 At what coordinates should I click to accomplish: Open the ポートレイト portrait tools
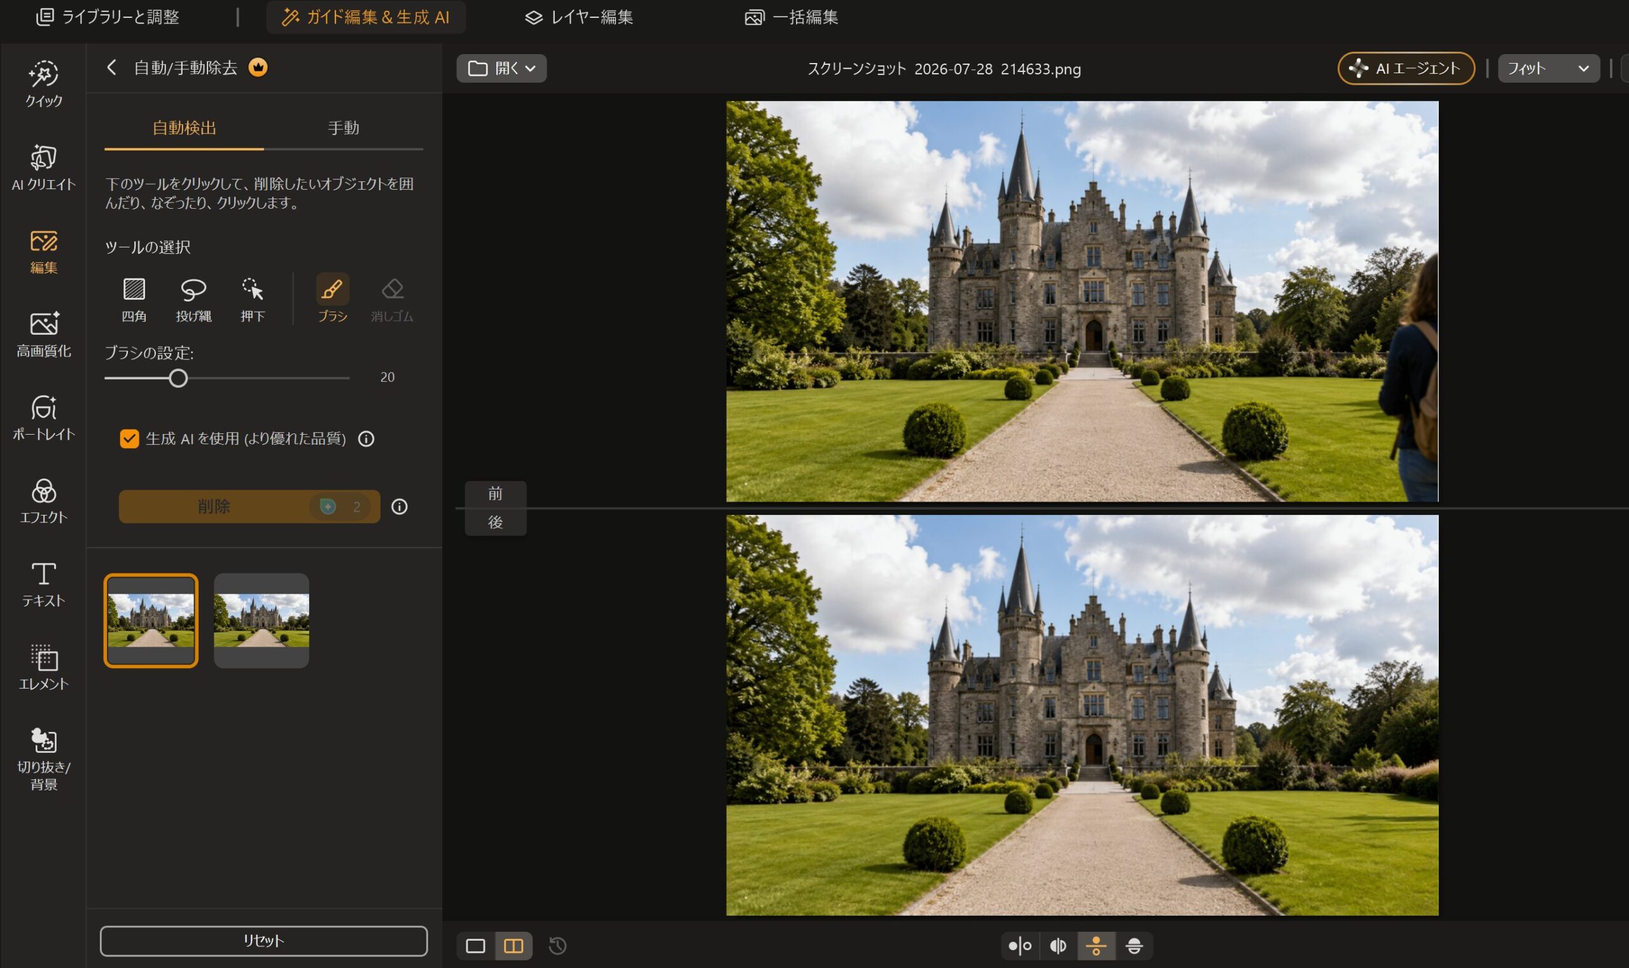(44, 417)
